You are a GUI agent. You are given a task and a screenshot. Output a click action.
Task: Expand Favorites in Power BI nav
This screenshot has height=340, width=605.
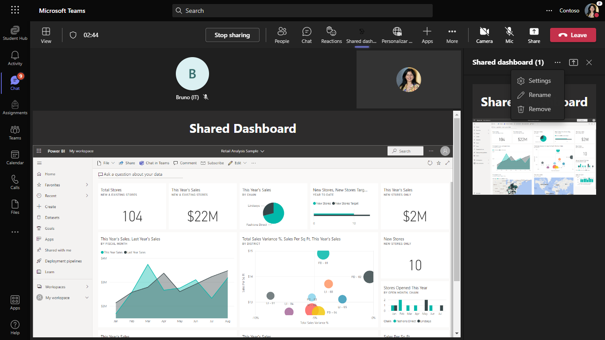click(87, 185)
